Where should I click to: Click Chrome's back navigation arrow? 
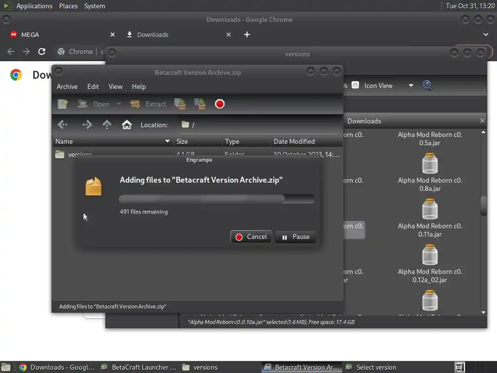(11, 51)
